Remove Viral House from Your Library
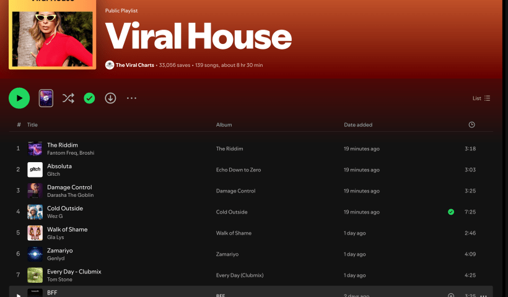Screen dimensions: 508x297 [89, 98]
